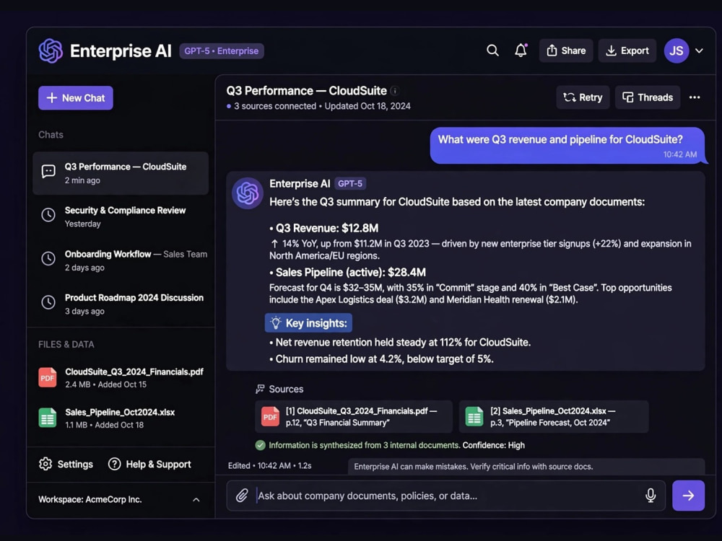Click the green confidence checkmark icon
The height and width of the screenshot is (541, 722).
(x=260, y=445)
